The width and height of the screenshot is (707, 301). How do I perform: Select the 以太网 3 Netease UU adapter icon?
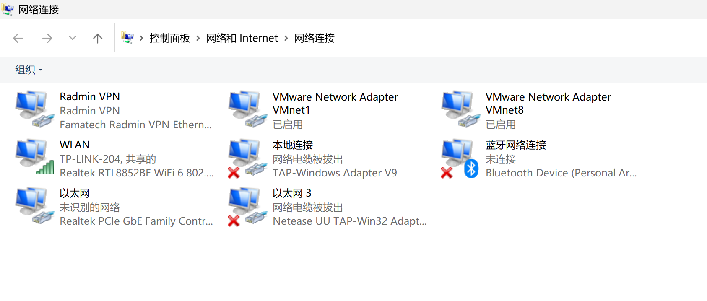click(247, 207)
